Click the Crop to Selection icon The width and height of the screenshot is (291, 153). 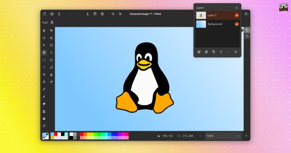(x=113, y=14)
